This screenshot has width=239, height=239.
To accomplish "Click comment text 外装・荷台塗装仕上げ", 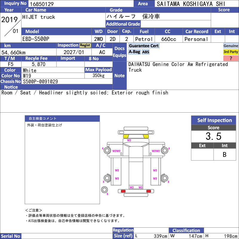I will tap(45, 125).
